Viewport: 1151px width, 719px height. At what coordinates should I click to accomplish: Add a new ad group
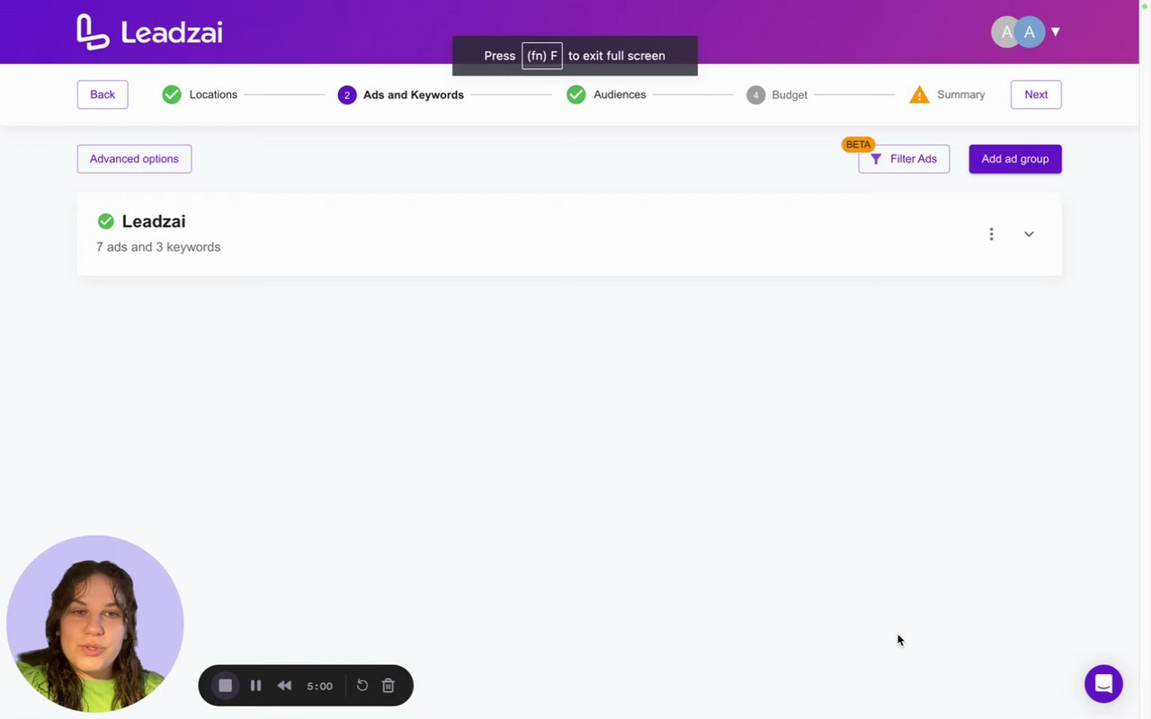click(1015, 159)
